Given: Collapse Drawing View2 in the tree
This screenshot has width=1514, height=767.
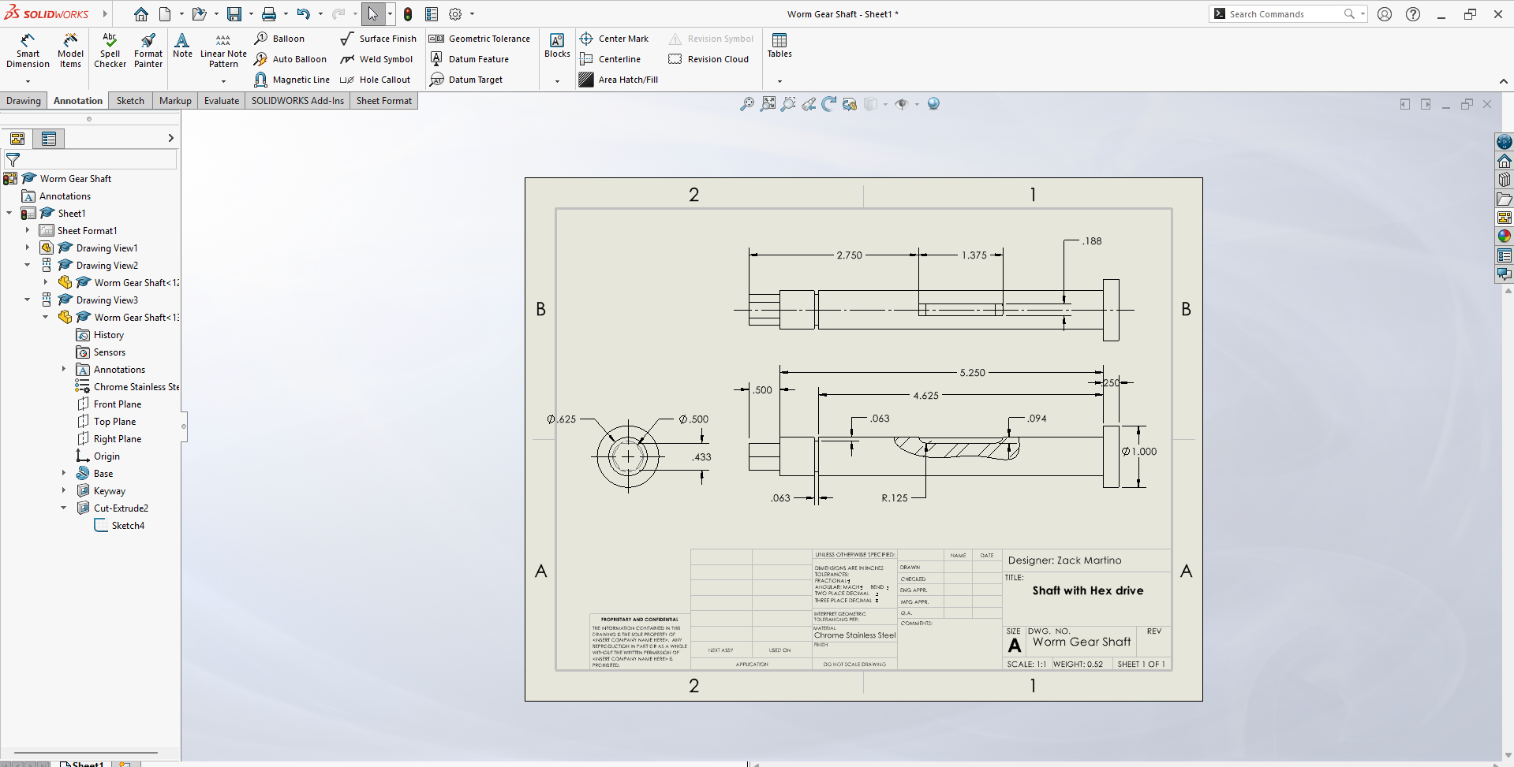Looking at the screenshot, I should pyautogui.click(x=28, y=265).
